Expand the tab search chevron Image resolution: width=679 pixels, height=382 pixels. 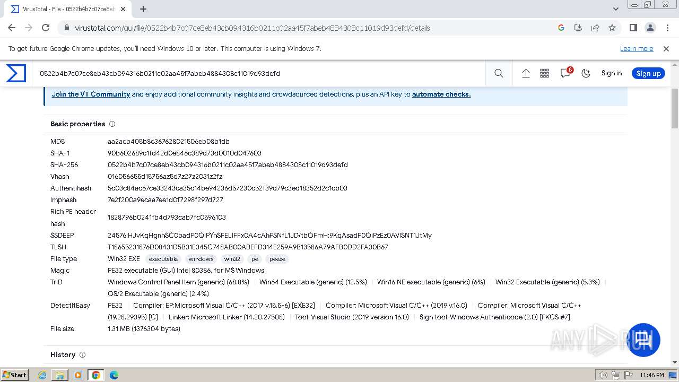click(x=616, y=9)
